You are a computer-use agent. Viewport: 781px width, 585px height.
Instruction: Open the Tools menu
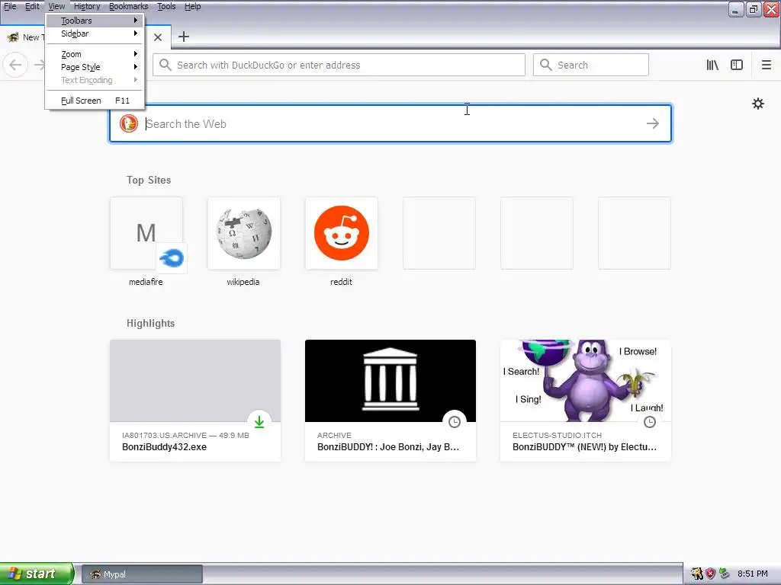tap(166, 6)
